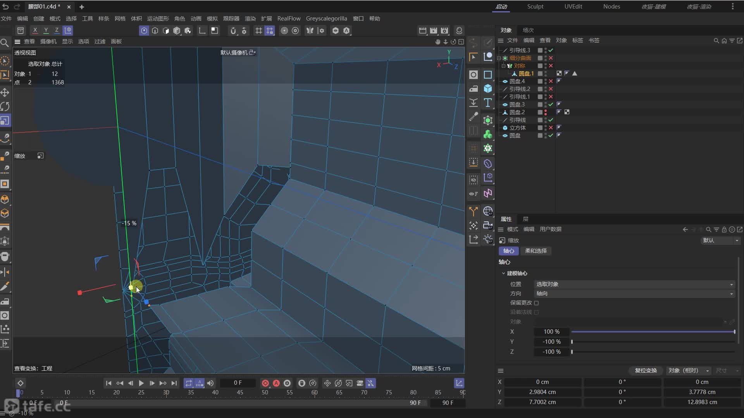Click the viewport hamburger menu icon
The image size is (744, 418).
[x=17, y=41]
